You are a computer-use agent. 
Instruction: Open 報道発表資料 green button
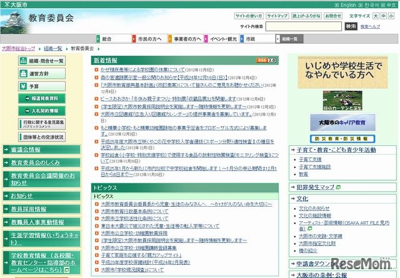(42, 98)
